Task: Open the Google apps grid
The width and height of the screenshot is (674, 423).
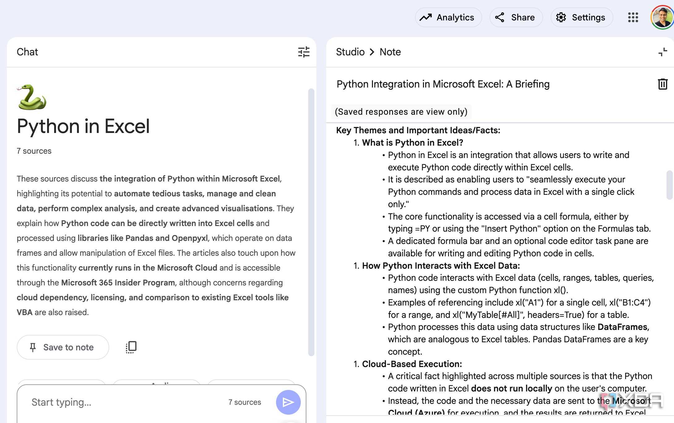Action: (x=633, y=17)
